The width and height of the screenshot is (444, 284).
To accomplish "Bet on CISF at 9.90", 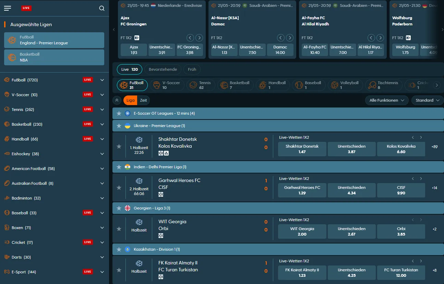I will coord(401,190).
